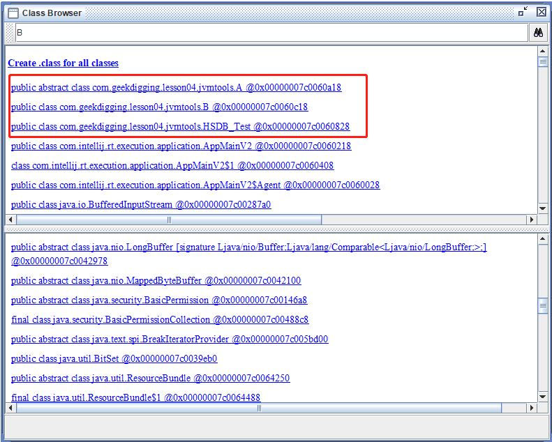This screenshot has width=552, height=442.
Task: Open the BasicPermissionCollection class link
Action: (x=160, y=319)
